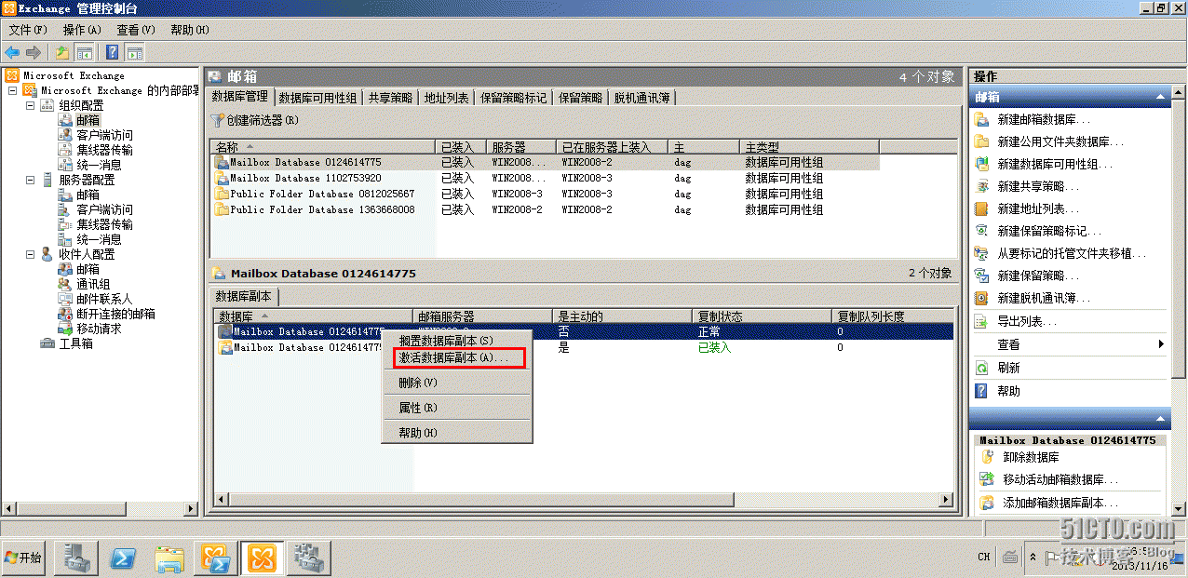Click icon beside 新建公用文件夹数据库 action

click(980, 141)
